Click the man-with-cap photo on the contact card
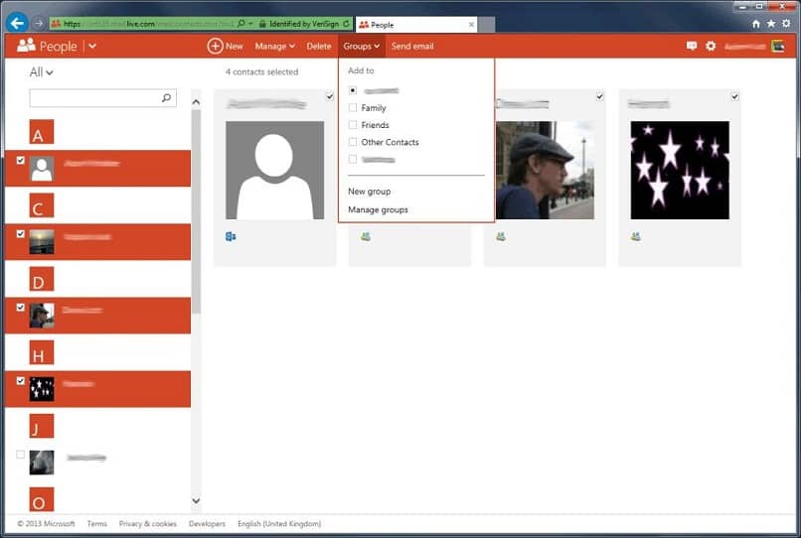Screen dimensions: 801x538 click(x=545, y=170)
